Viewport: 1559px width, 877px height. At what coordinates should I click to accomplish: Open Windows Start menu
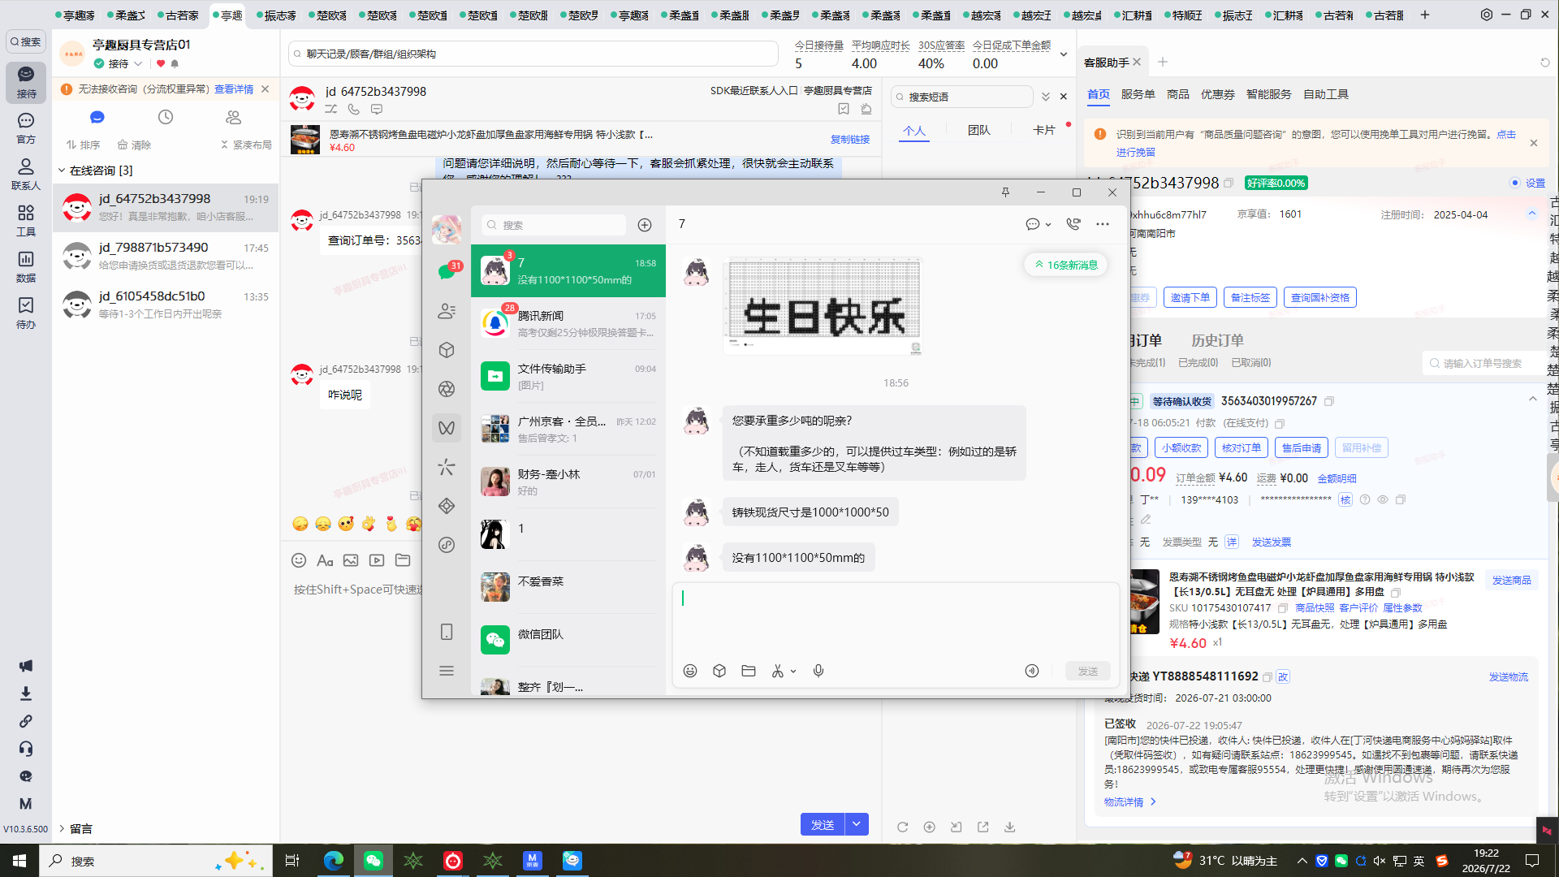point(19,861)
